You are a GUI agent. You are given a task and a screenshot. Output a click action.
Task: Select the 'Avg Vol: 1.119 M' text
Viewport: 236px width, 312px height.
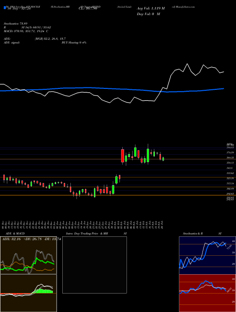[151, 9]
